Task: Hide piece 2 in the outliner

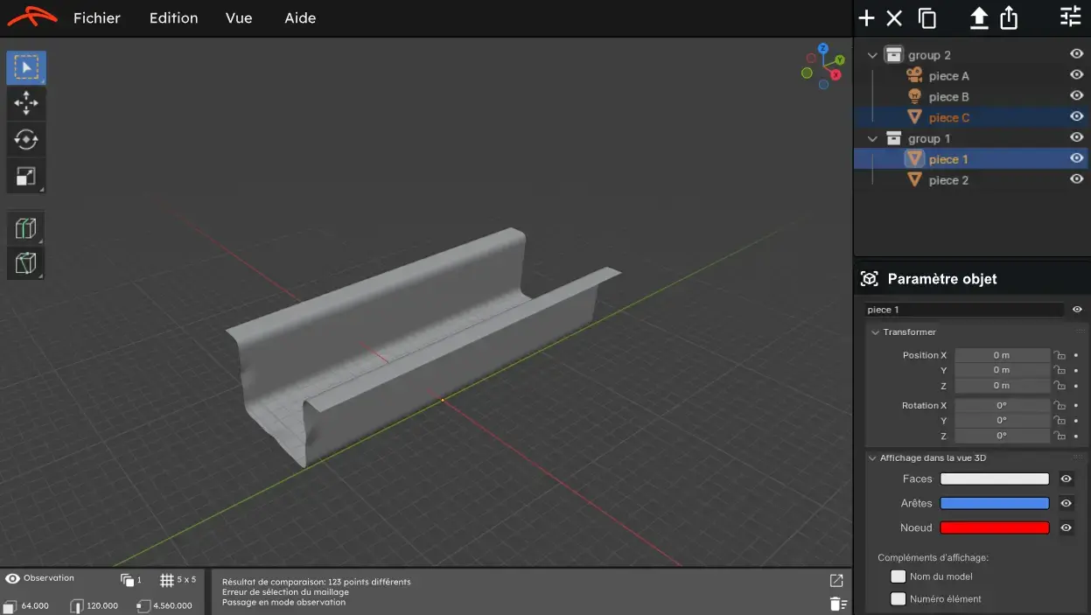Action: tap(1077, 179)
